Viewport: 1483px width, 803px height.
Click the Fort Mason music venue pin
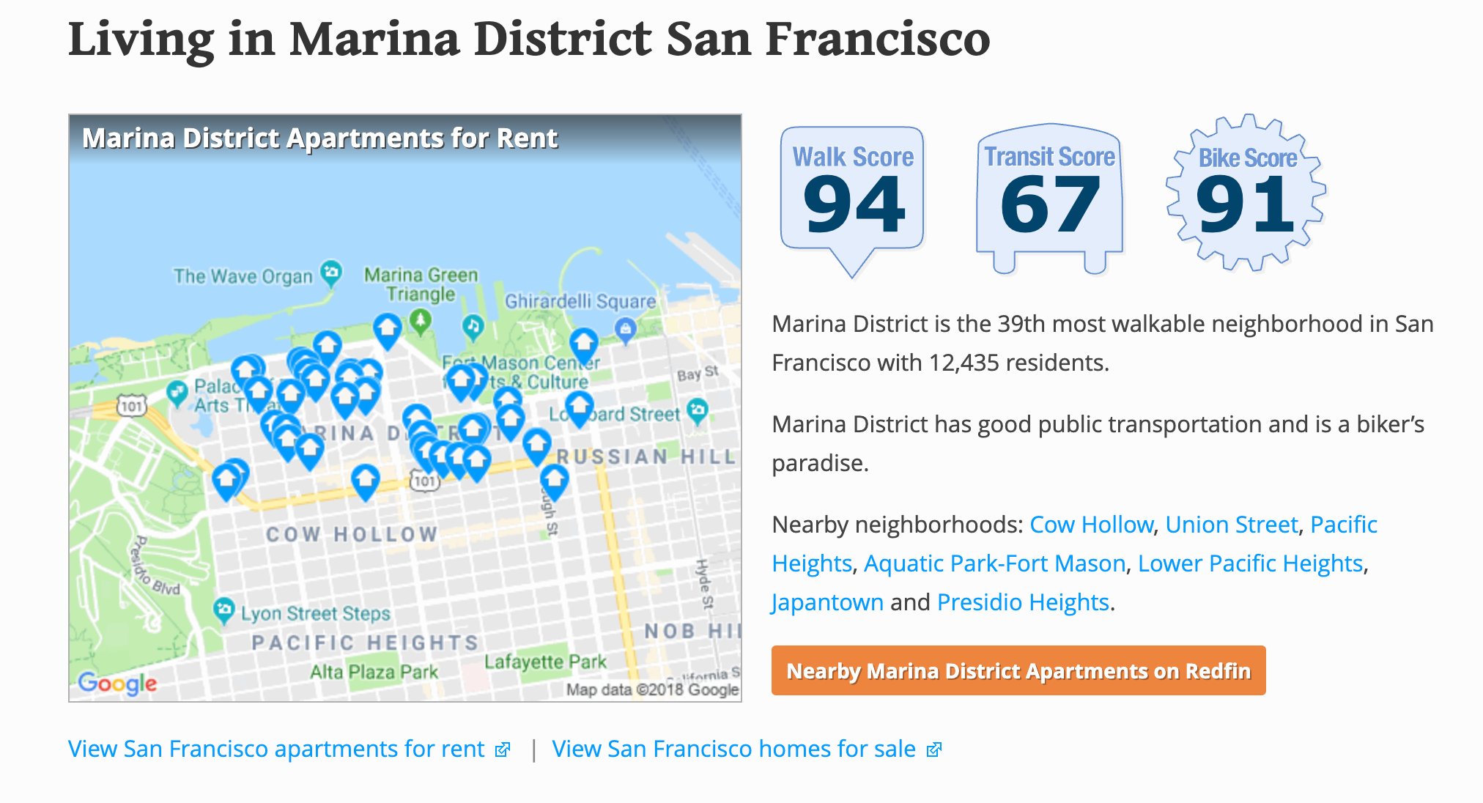click(x=473, y=326)
